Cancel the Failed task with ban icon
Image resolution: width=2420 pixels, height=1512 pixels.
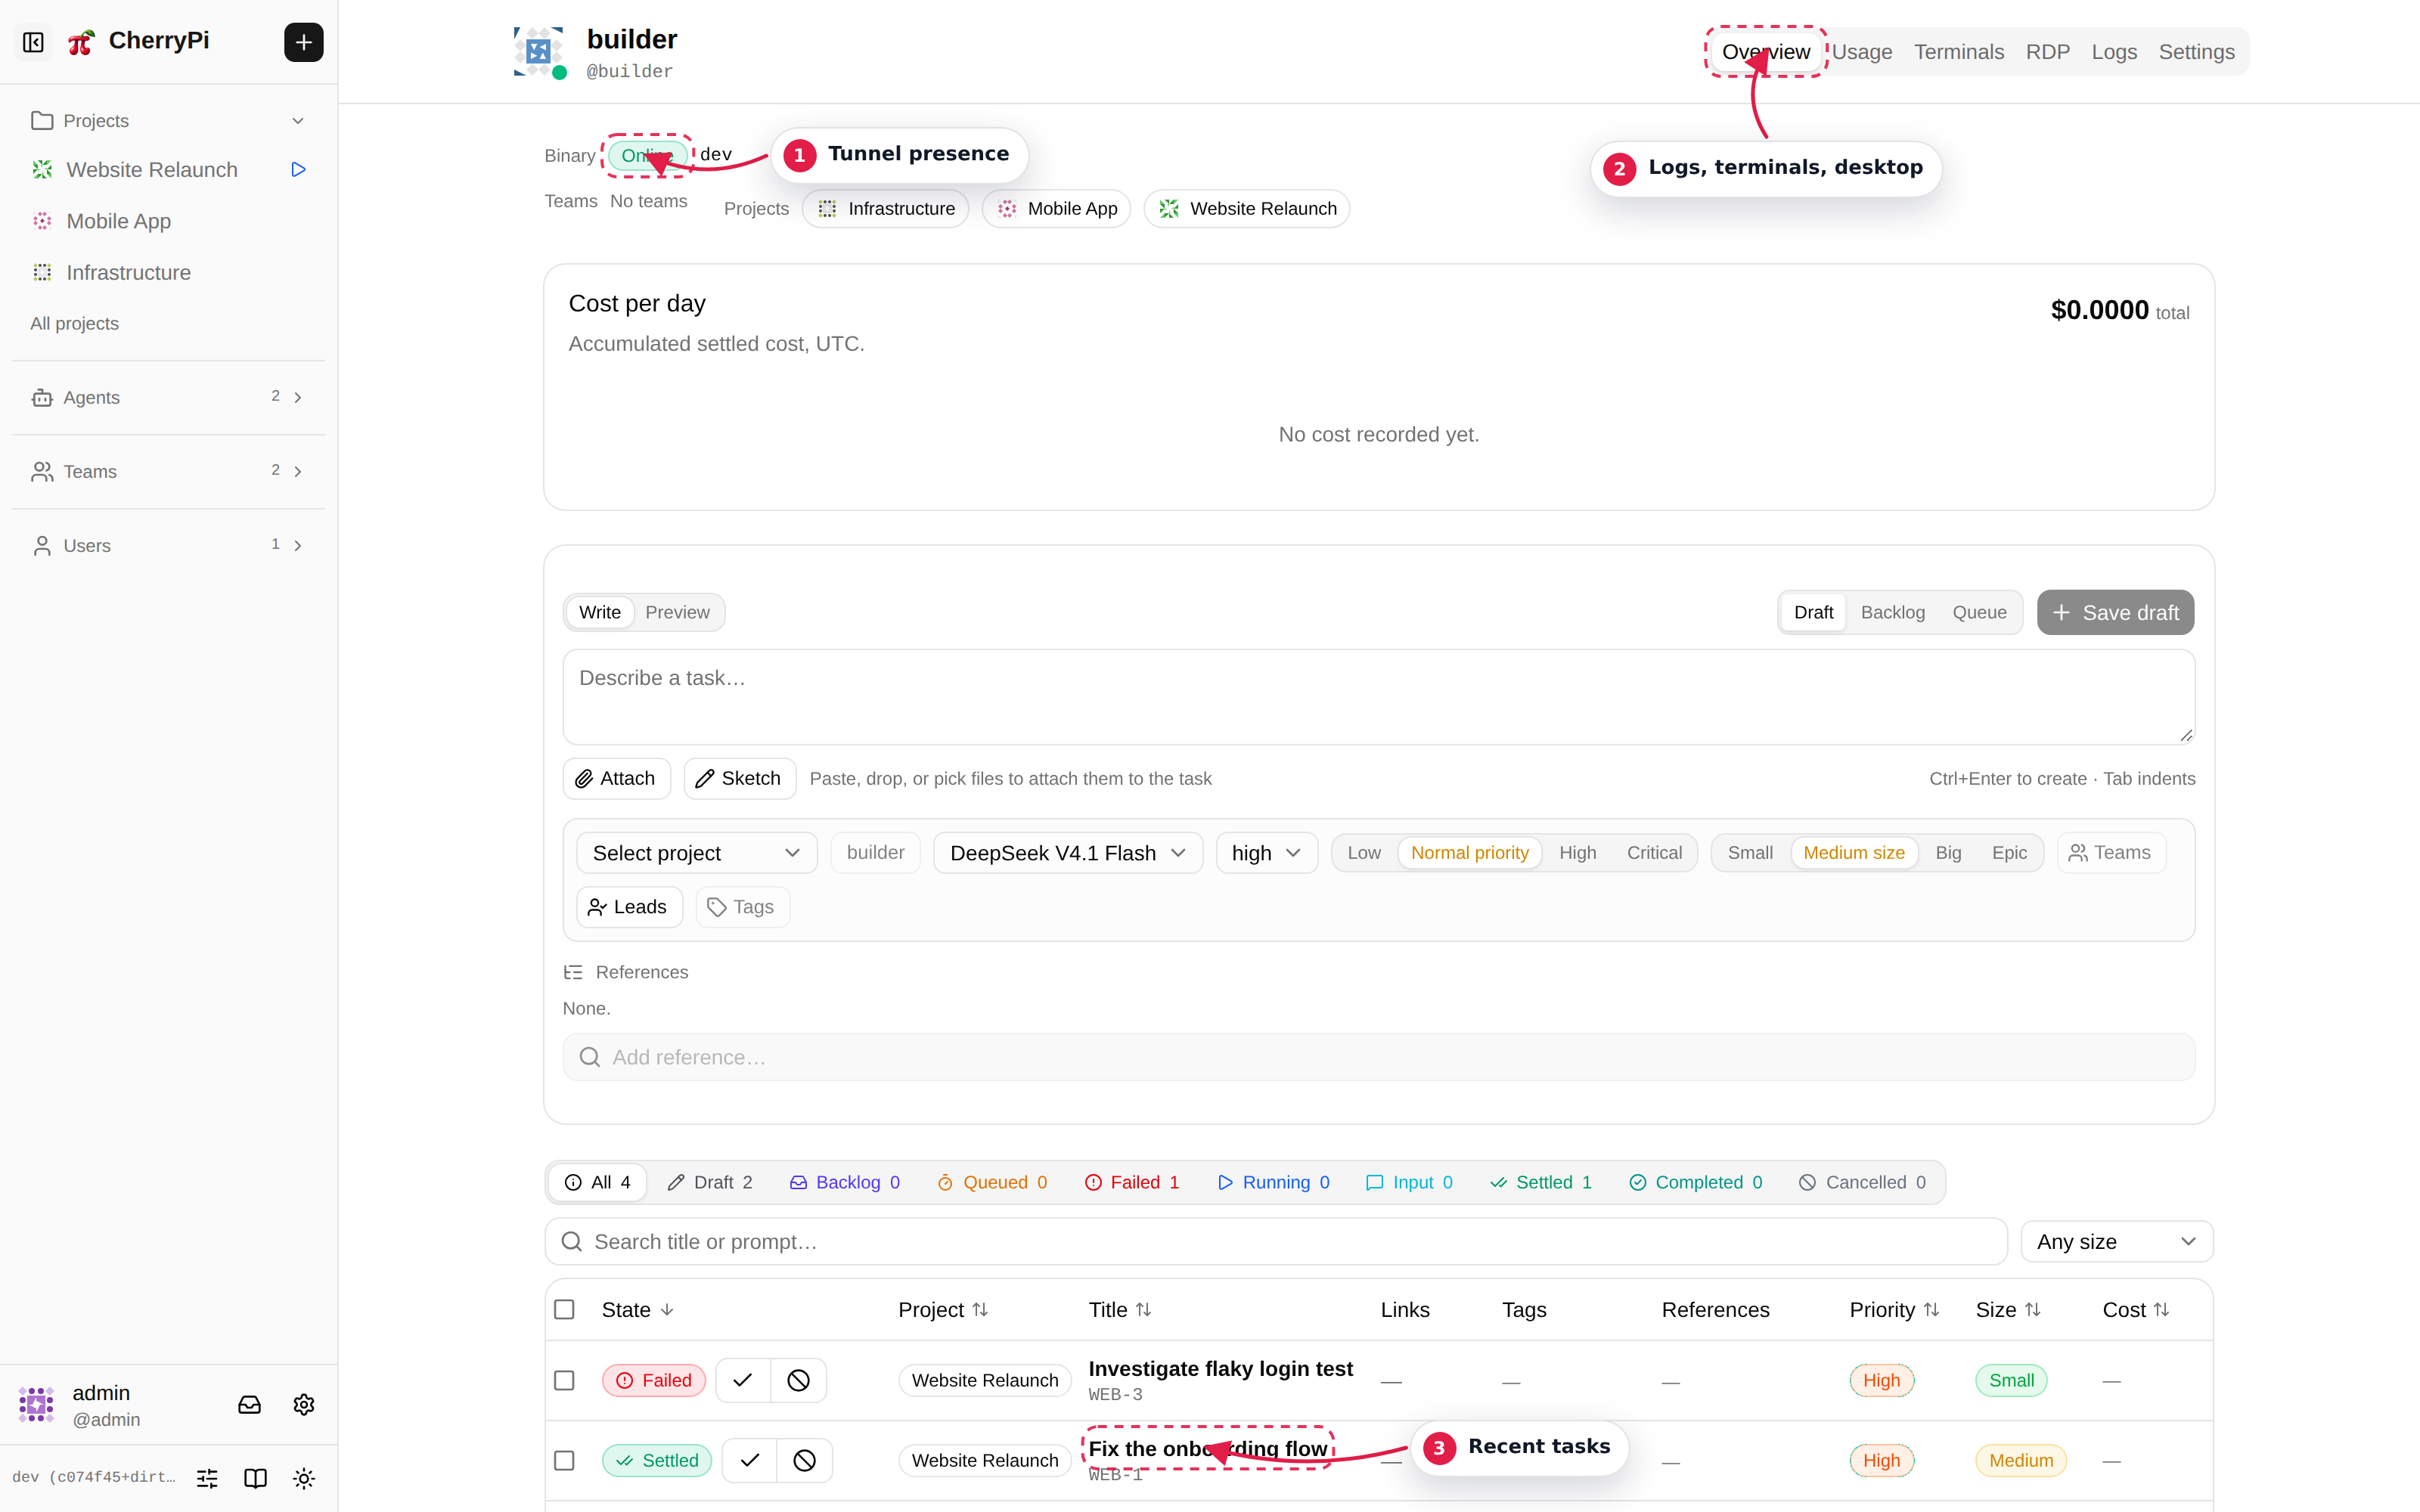[x=798, y=1380]
